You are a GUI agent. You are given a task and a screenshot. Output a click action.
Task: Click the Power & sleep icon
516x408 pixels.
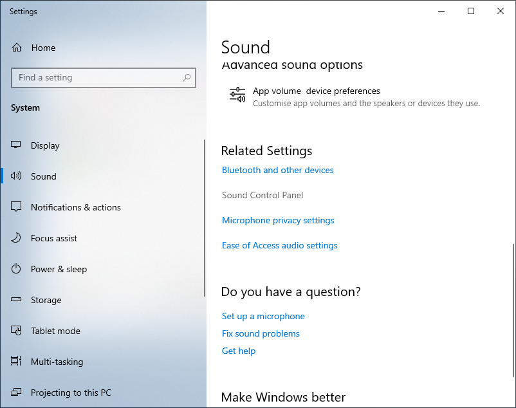pyautogui.click(x=16, y=268)
